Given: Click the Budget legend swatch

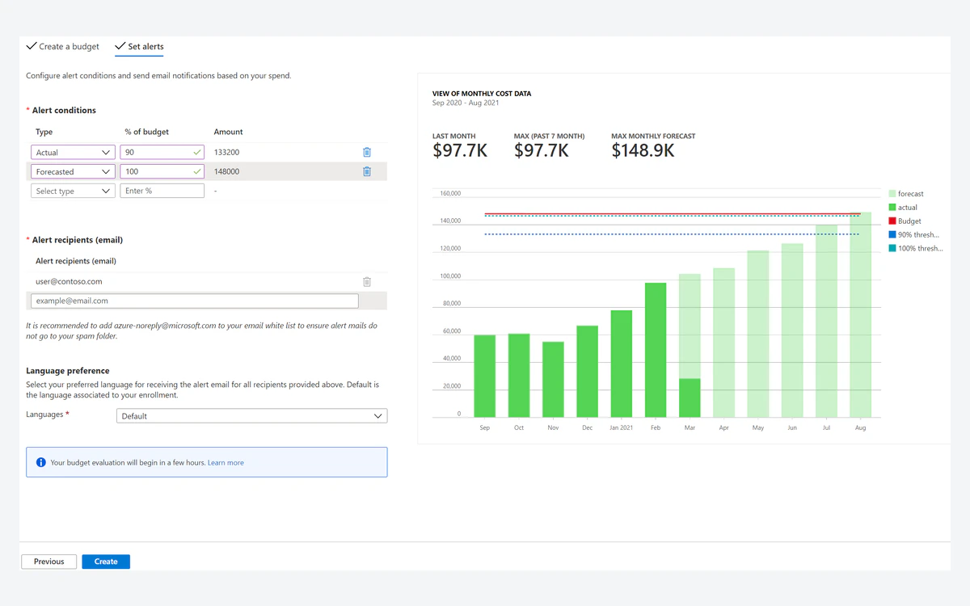Looking at the screenshot, I should pos(892,221).
